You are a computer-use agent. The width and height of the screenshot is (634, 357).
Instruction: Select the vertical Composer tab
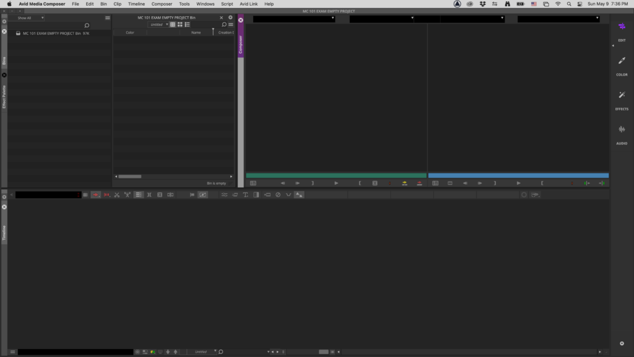tap(241, 42)
